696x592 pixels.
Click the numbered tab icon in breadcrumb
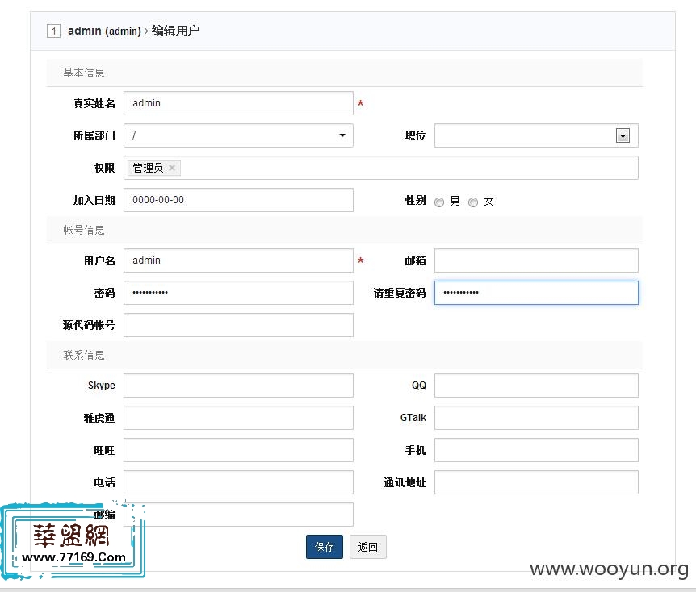53,31
